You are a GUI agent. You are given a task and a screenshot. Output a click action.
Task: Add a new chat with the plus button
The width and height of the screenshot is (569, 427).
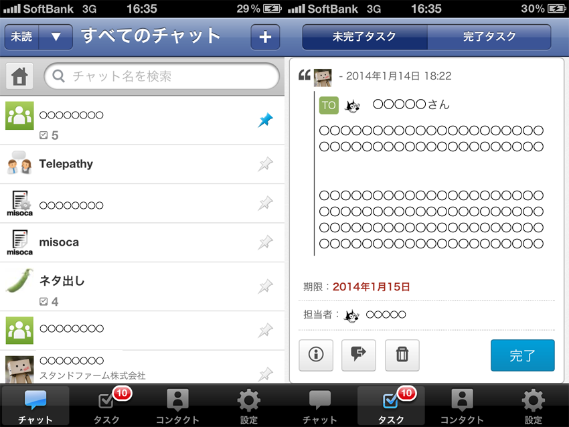[265, 37]
